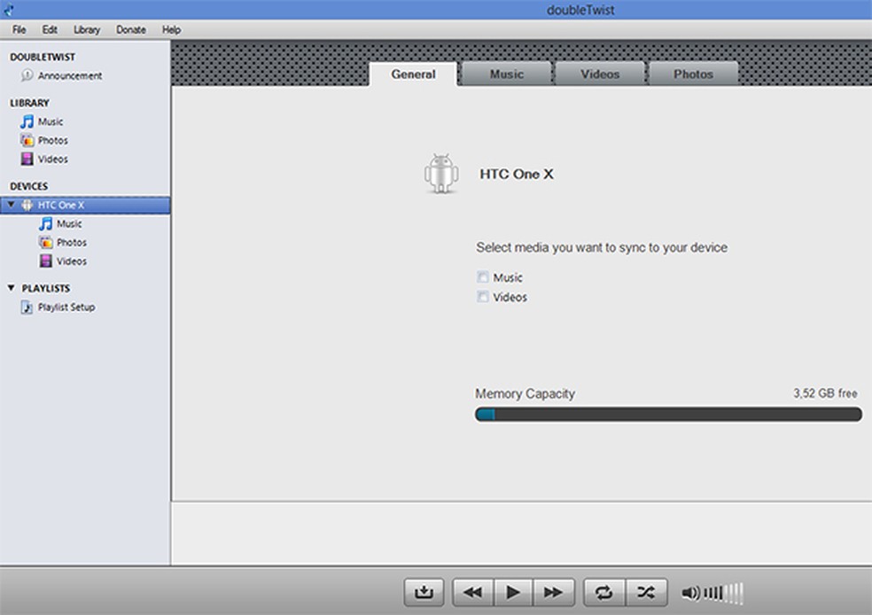The image size is (872, 615).
Task: Open the Donate menu
Action: 130,29
